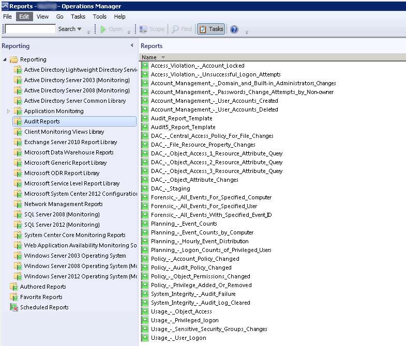Select System Center Core Monitoring Reports
The image size is (406, 346).
click(75, 235)
